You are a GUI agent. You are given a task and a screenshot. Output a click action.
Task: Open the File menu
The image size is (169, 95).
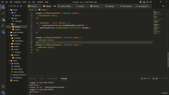click(x=6, y=2)
